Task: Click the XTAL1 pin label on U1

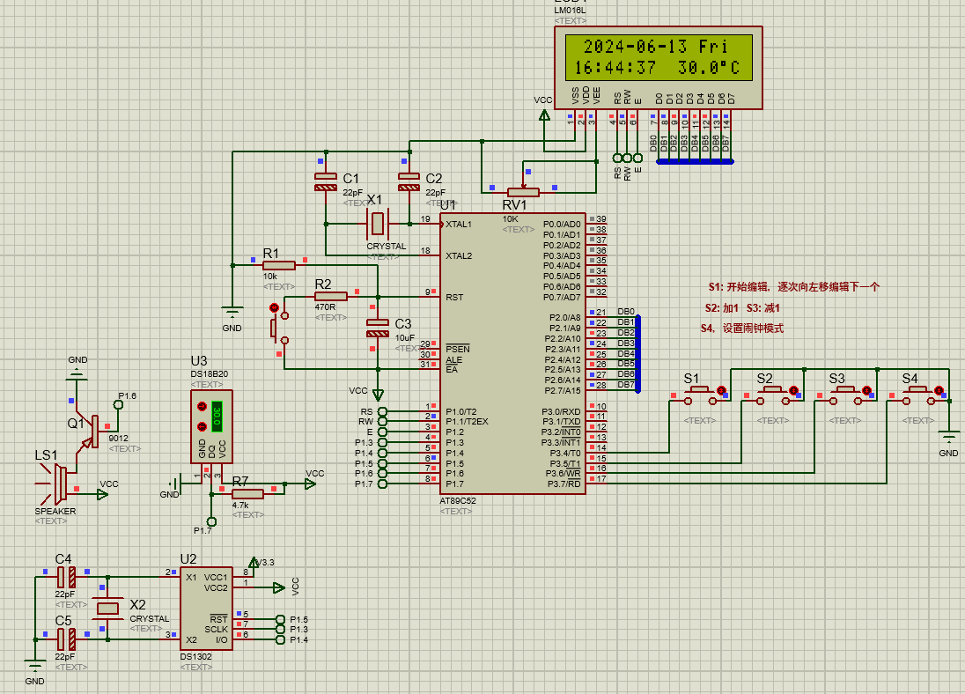Action: point(459,225)
